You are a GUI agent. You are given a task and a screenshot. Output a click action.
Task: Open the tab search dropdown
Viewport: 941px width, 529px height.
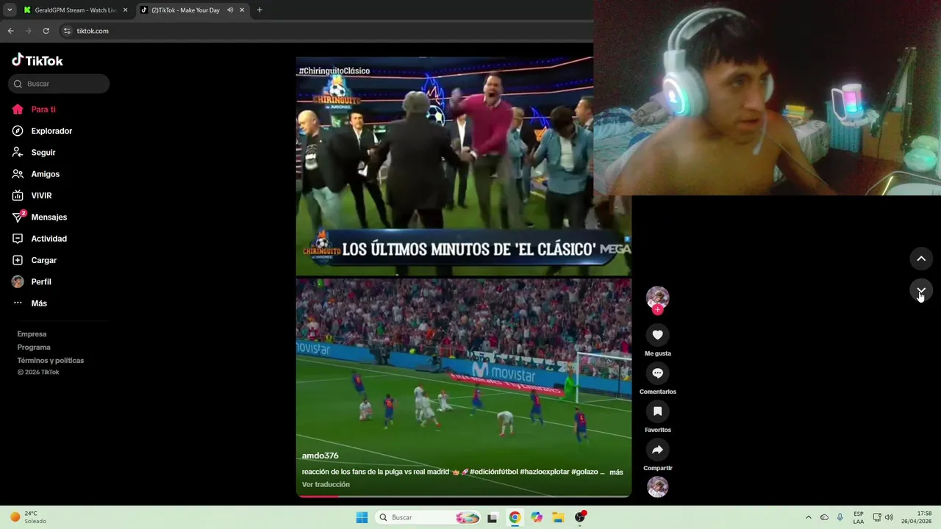coord(10,10)
